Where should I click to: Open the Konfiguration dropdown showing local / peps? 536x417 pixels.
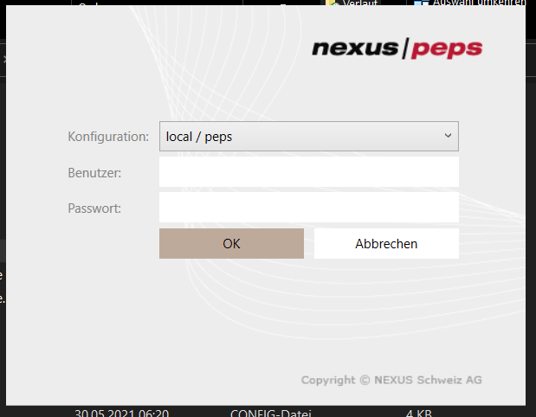(x=308, y=137)
